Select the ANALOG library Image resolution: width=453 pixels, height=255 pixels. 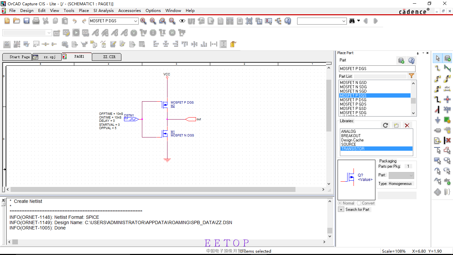[x=348, y=131]
